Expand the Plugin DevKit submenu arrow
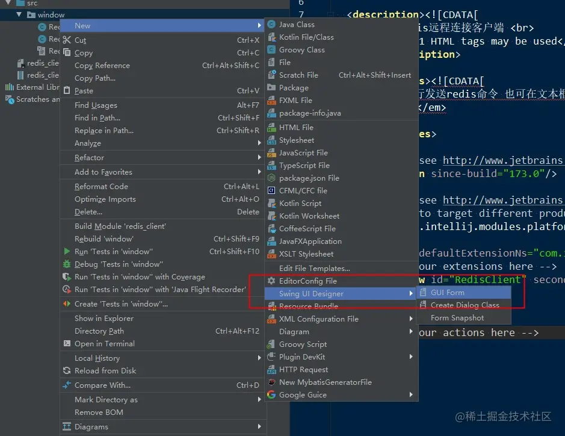The image size is (565, 436). pos(411,357)
